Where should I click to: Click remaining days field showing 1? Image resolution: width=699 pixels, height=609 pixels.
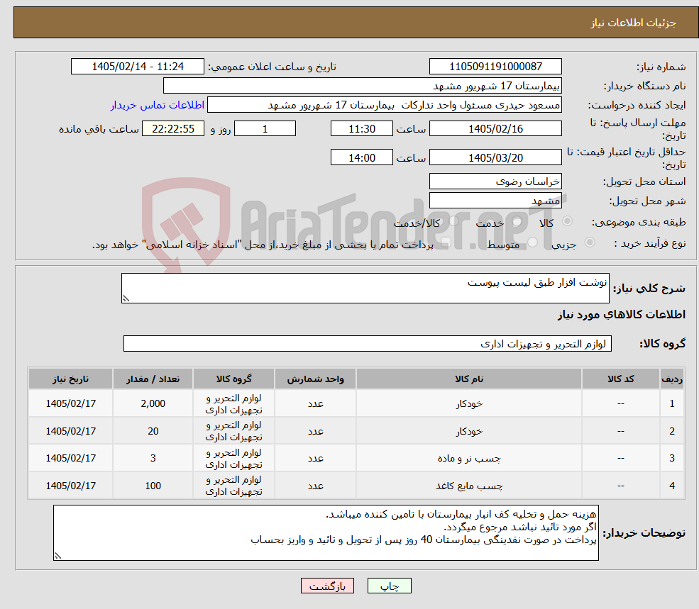click(265, 129)
